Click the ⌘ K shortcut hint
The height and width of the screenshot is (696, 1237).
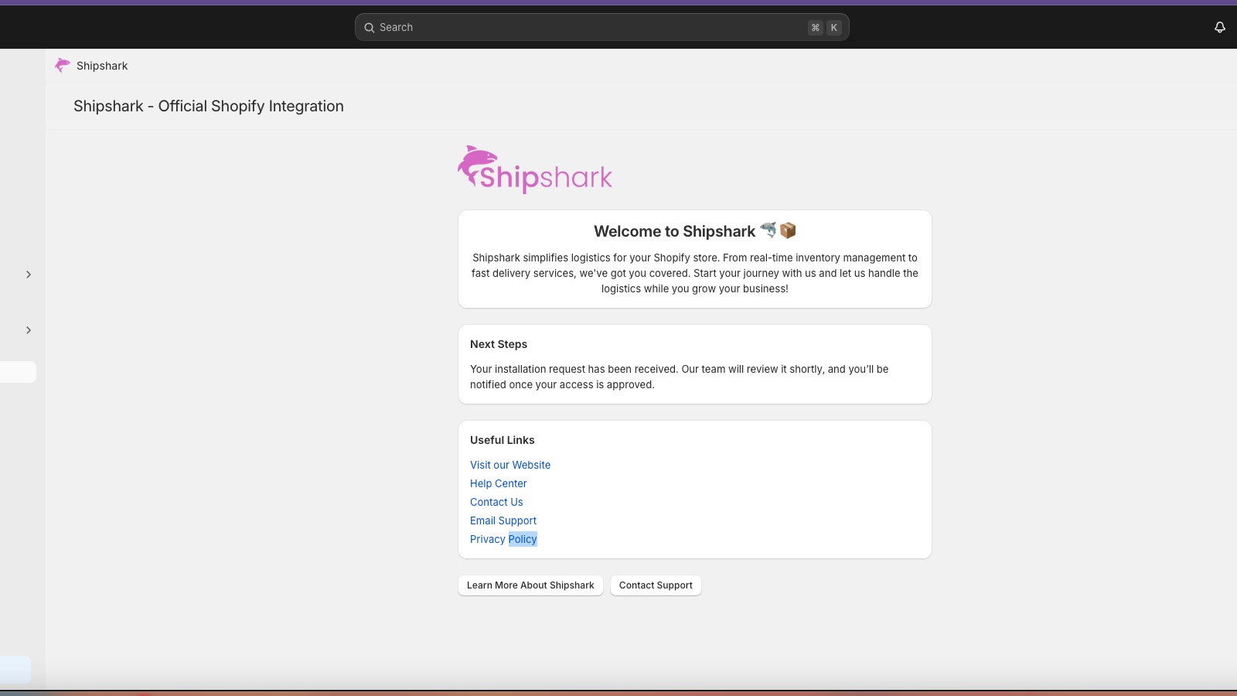825,28
